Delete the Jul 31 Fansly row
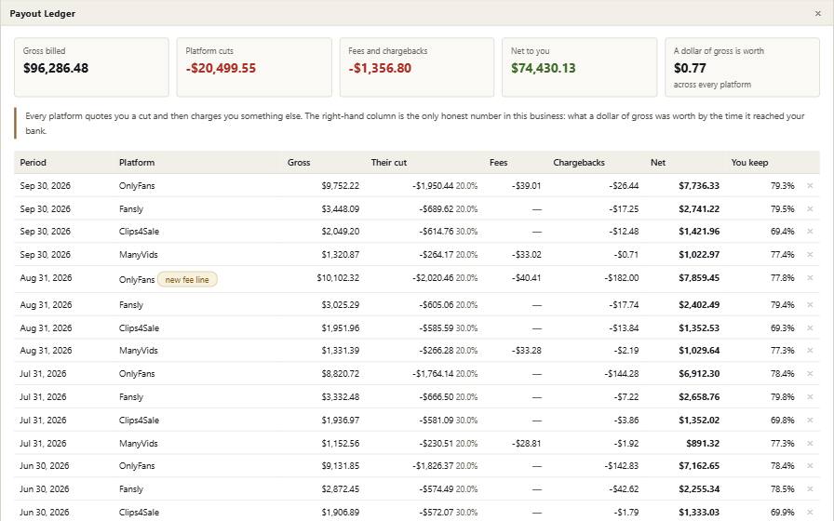The image size is (834, 521). coord(810,397)
